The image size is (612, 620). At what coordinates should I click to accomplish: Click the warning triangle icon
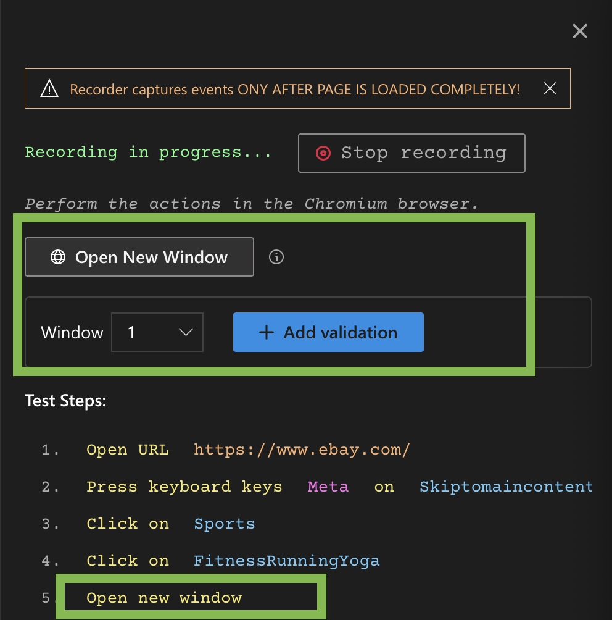49,90
